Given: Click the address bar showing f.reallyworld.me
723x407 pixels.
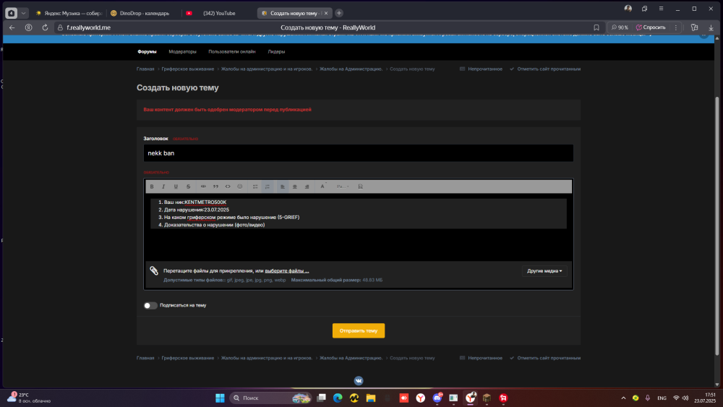Looking at the screenshot, I should tap(88, 27).
